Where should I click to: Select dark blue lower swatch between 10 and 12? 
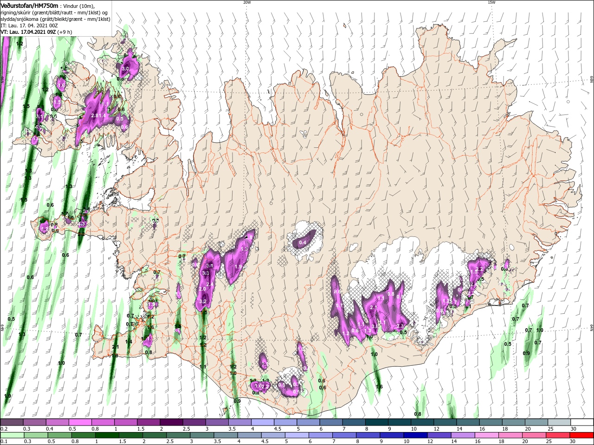pos(415,435)
